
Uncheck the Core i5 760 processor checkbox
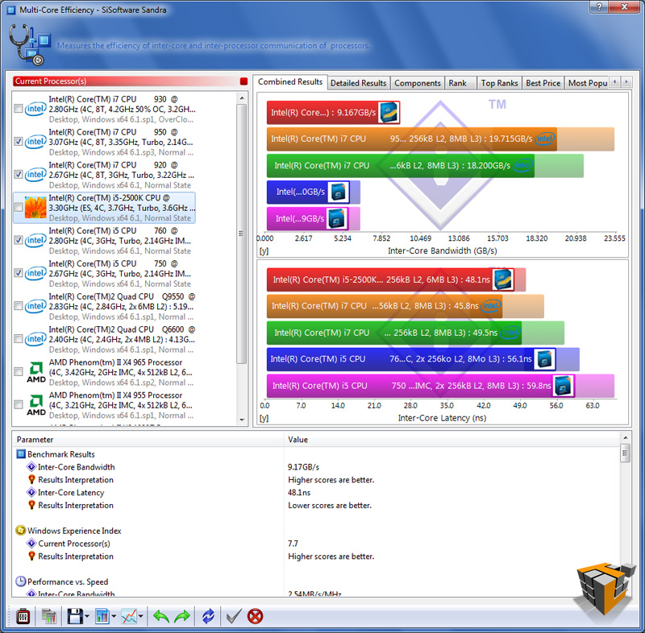18,240
